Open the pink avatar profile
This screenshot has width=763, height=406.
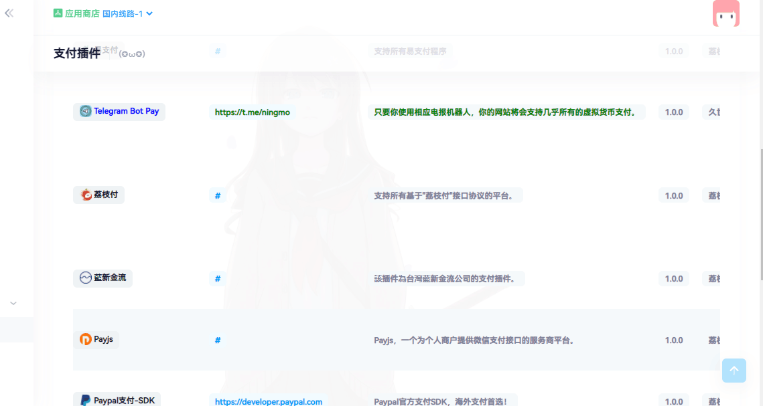tap(725, 13)
